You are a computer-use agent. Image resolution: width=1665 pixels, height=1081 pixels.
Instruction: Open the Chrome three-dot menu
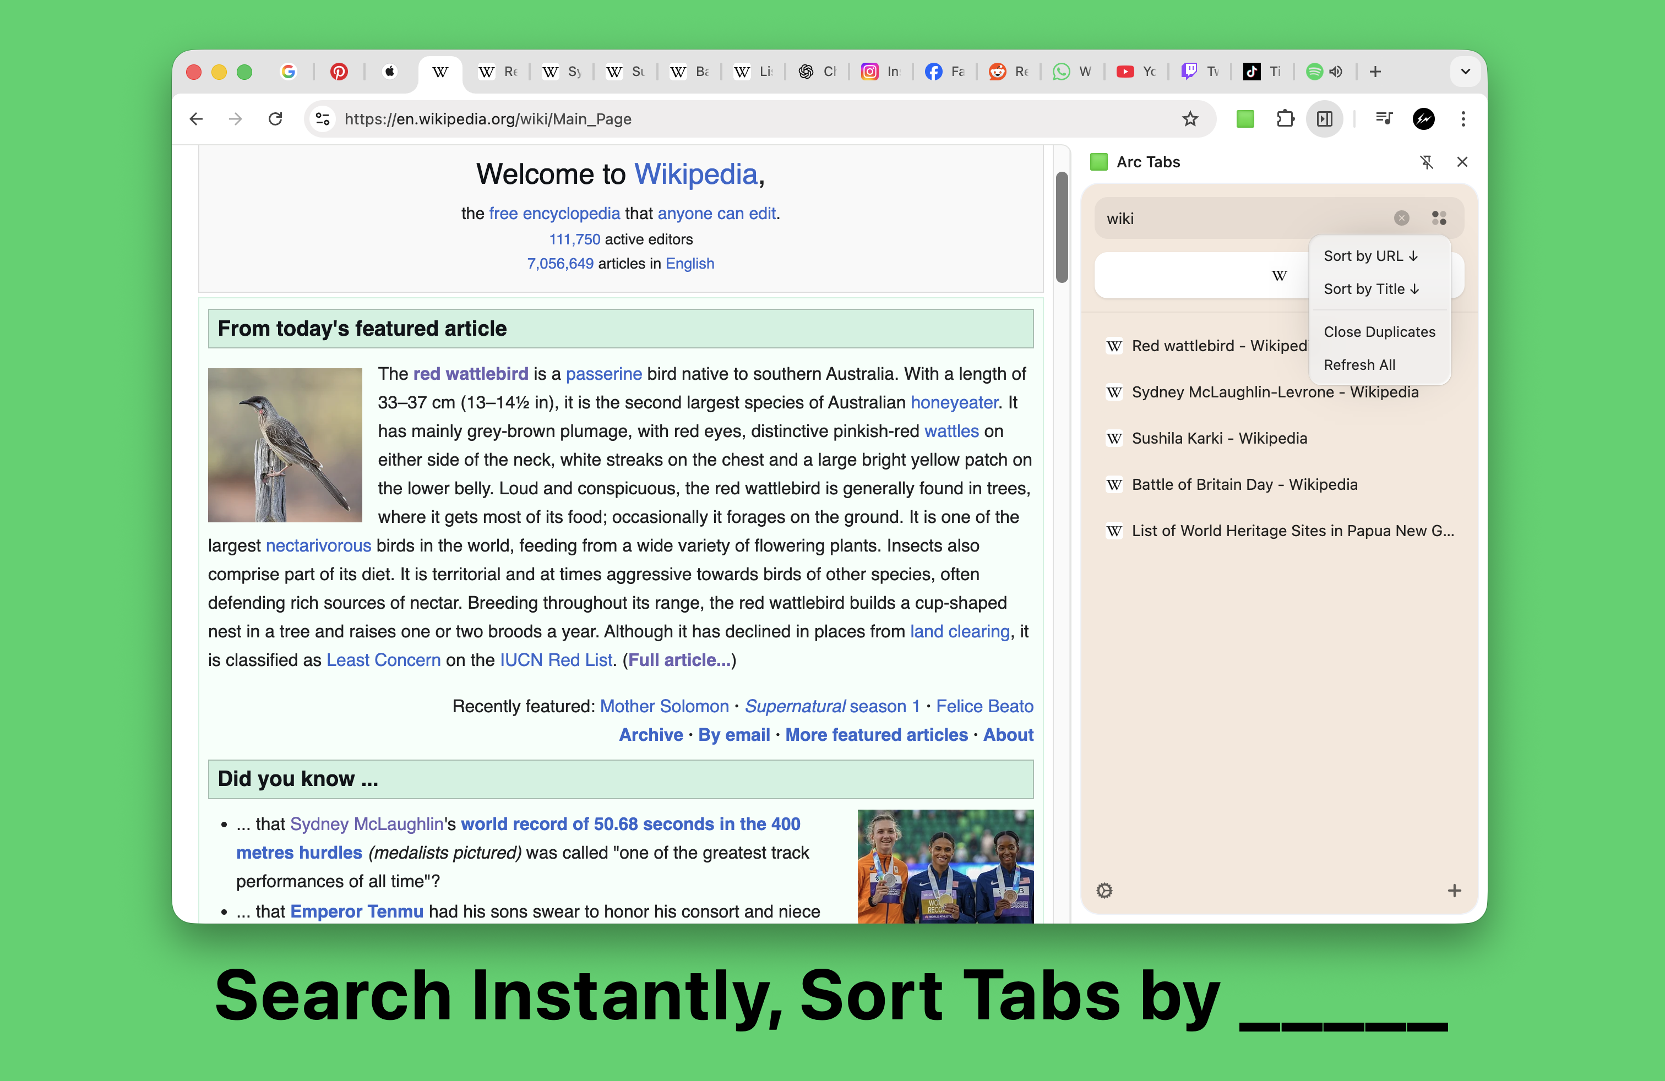(1463, 119)
